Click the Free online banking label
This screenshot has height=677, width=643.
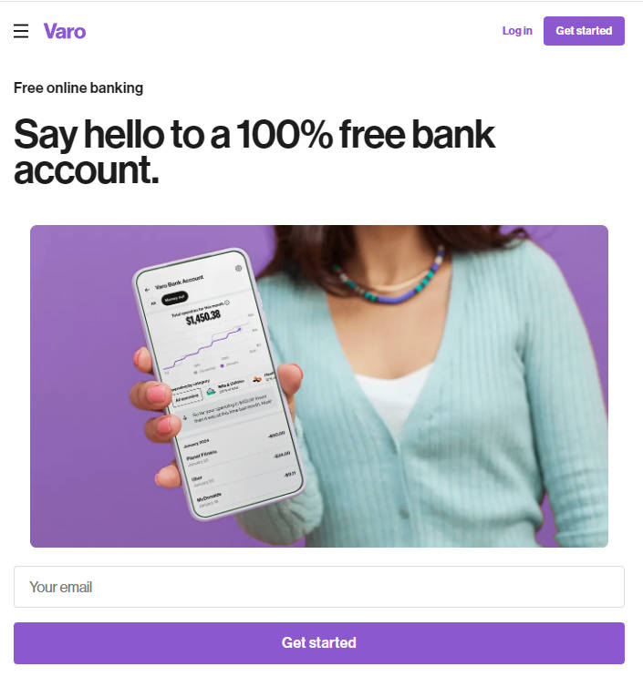pyautogui.click(x=78, y=87)
